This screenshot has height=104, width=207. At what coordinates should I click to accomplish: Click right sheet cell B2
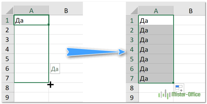tap(190, 30)
